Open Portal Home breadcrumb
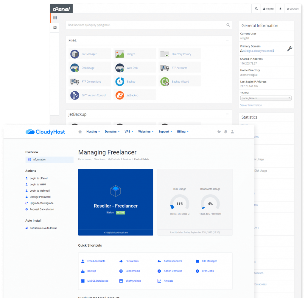305x298 pixels. pos(84,160)
